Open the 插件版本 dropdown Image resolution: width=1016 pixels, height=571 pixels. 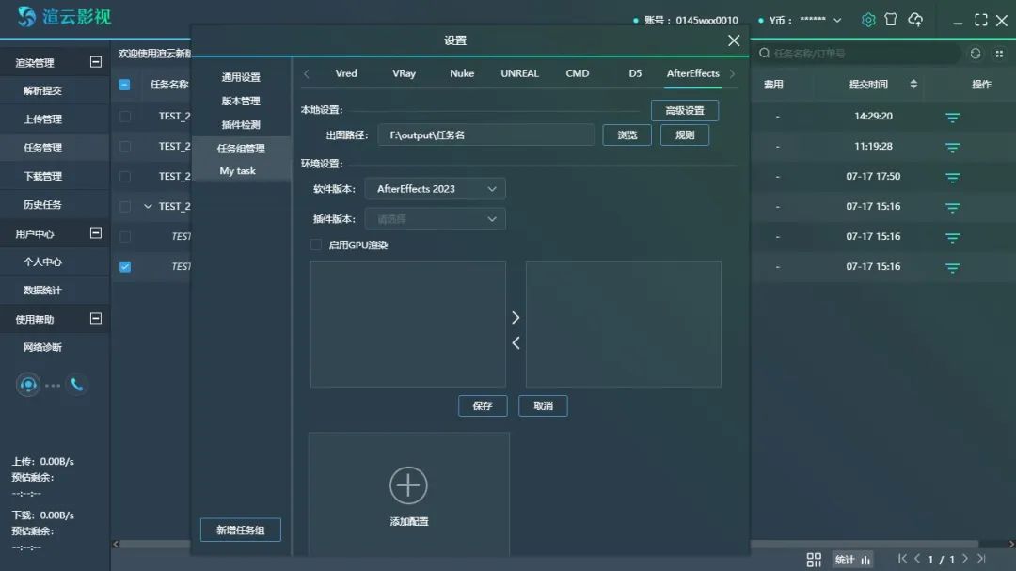tap(436, 219)
